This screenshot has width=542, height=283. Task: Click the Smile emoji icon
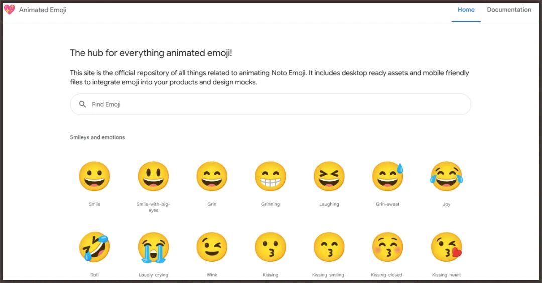(94, 176)
